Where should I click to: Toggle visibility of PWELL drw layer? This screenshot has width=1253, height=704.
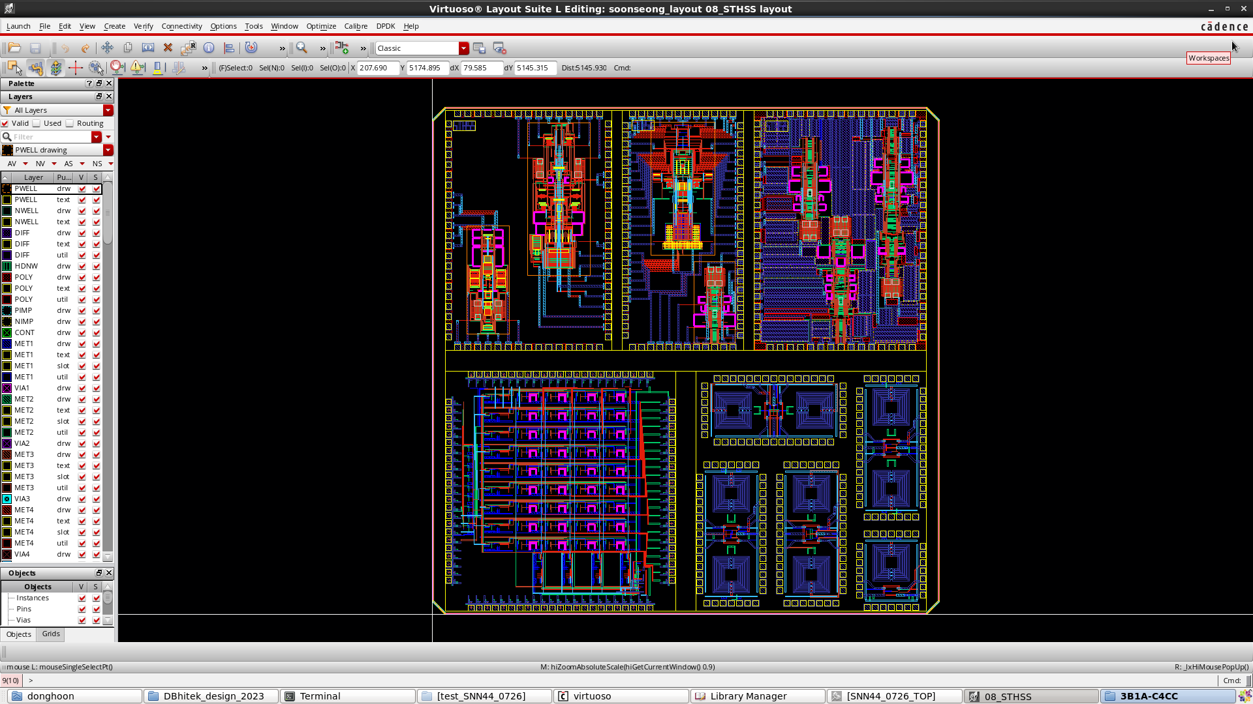[x=82, y=189]
